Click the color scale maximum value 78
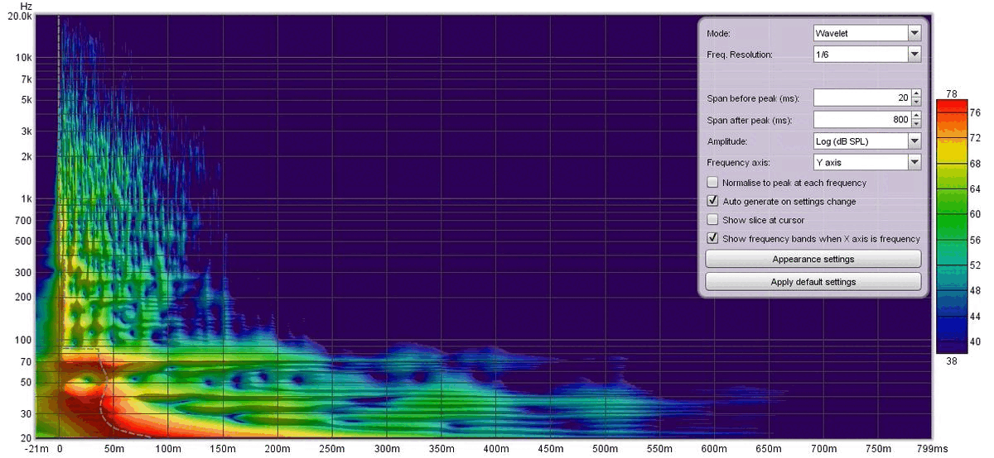This screenshot has height=458, width=994. coord(951,93)
